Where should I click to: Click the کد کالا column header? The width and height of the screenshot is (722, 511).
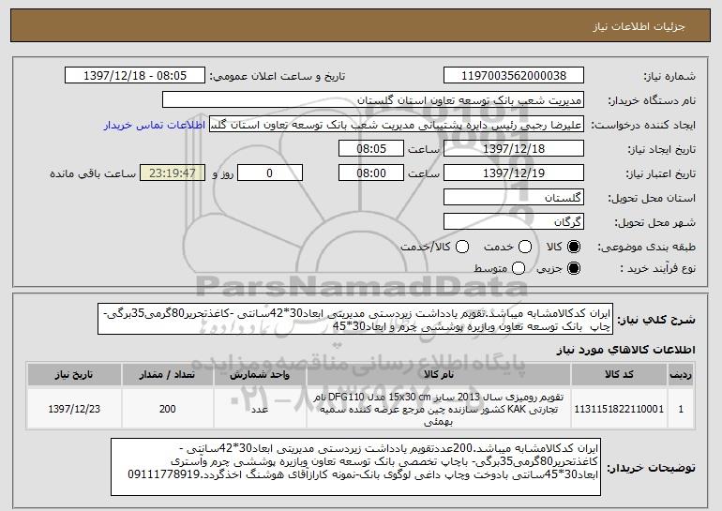619,375
